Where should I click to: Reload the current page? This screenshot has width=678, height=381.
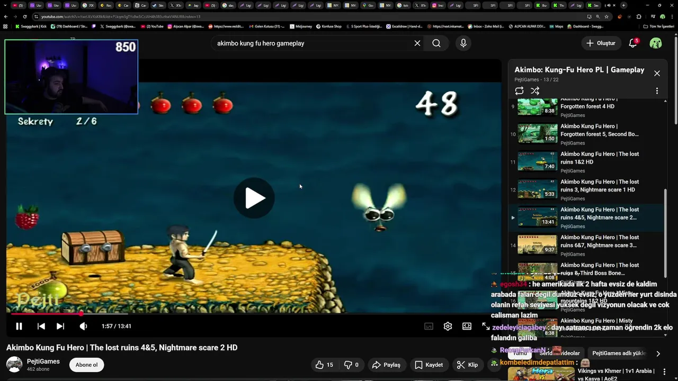pyautogui.click(x=24, y=16)
